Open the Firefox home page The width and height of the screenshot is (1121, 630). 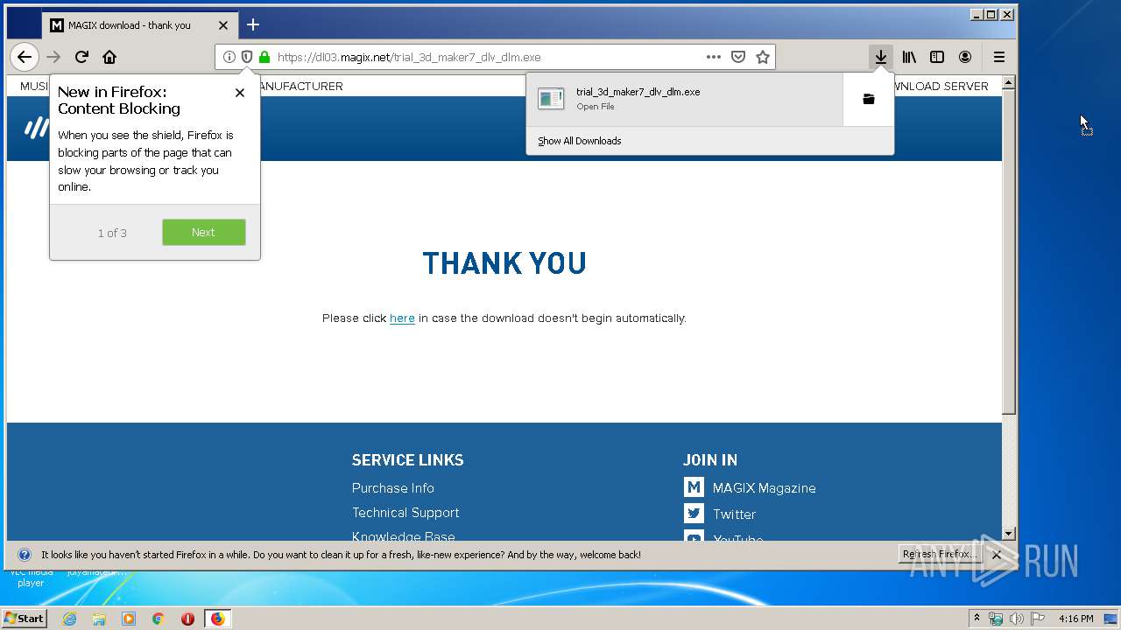click(109, 57)
